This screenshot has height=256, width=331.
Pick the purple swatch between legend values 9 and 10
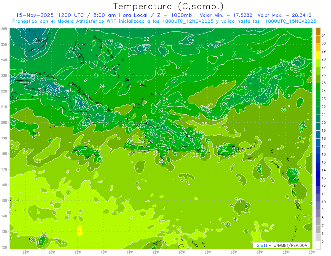(318, 206)
